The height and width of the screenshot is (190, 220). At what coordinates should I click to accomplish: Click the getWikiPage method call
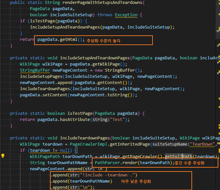coord(106,64)
